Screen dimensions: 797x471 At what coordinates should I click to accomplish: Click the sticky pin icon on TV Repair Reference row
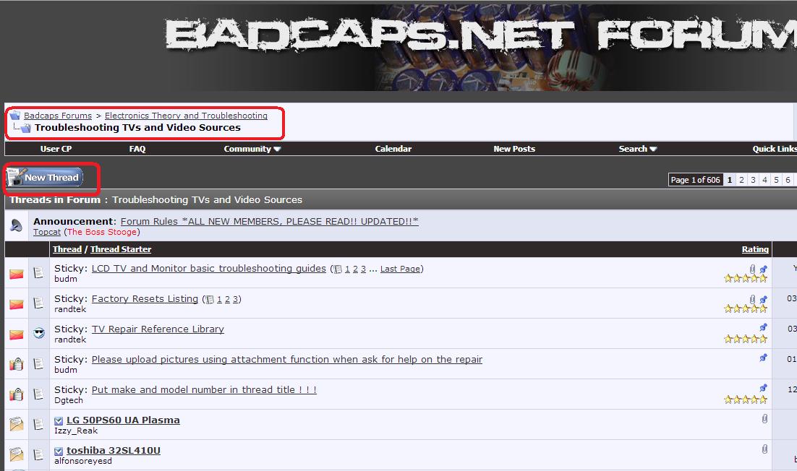point(763,327)
